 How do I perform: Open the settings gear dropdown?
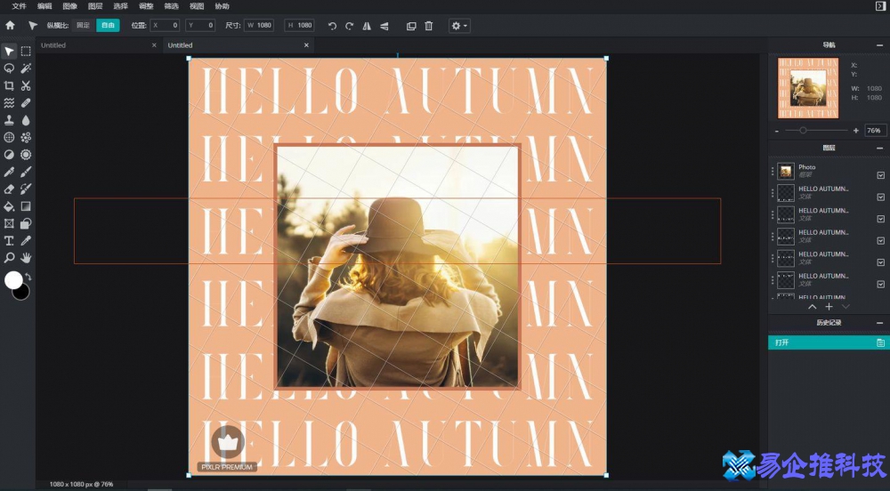(x=459, y=26)
